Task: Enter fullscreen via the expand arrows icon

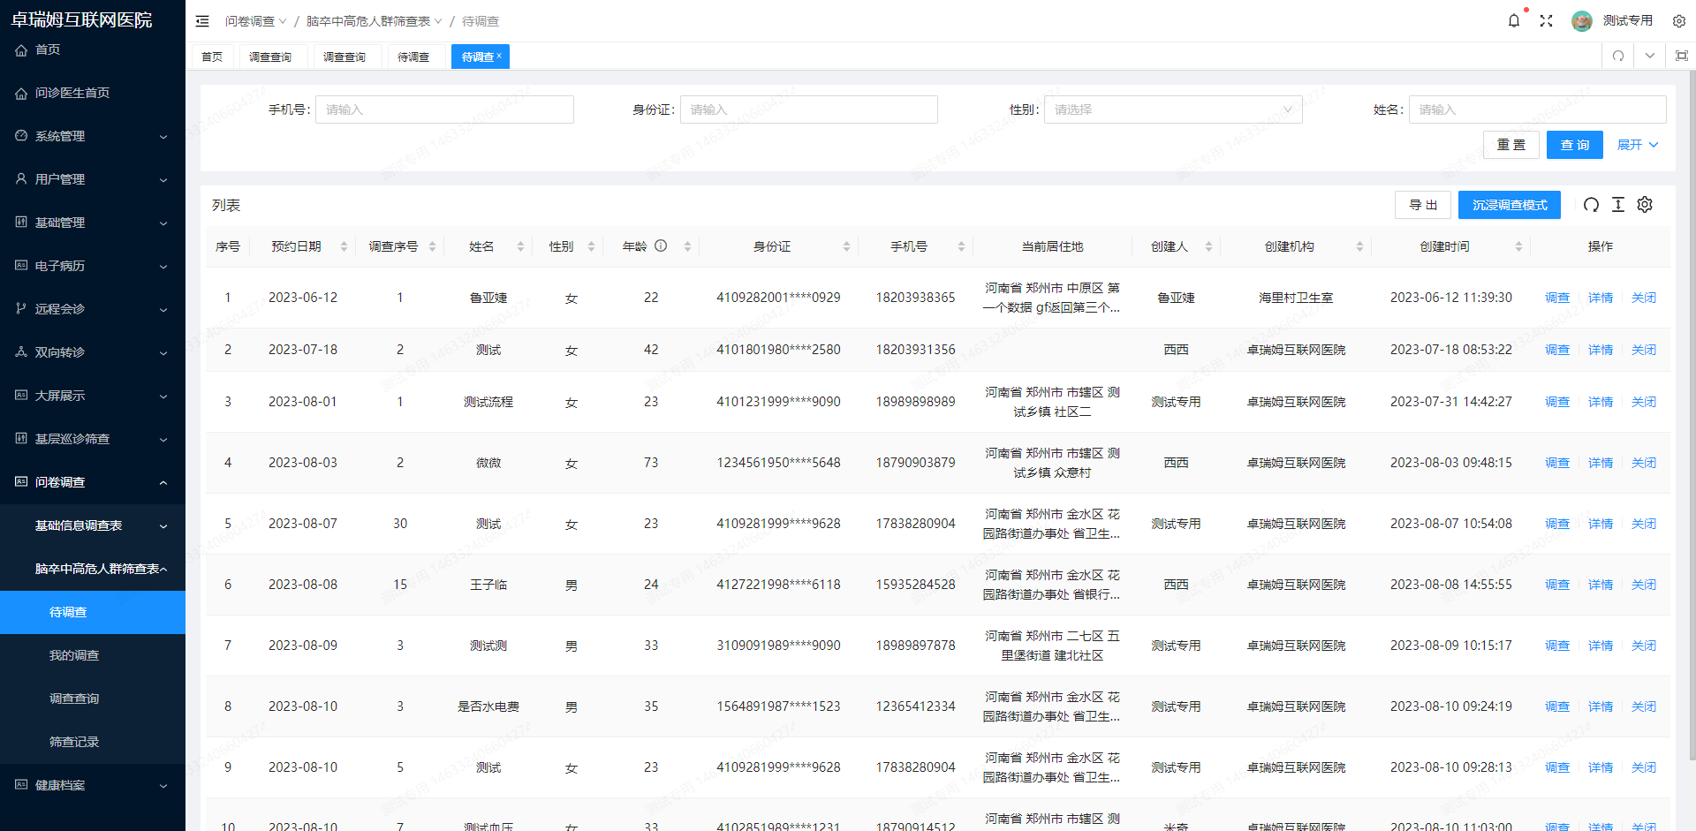Action: 1547,20
